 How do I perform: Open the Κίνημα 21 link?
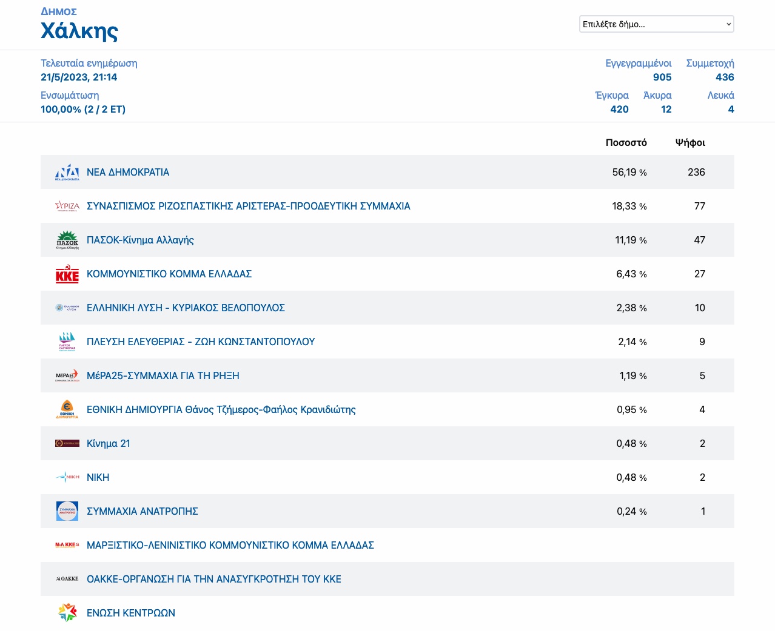pyautogui.click(x=109, y=443)
